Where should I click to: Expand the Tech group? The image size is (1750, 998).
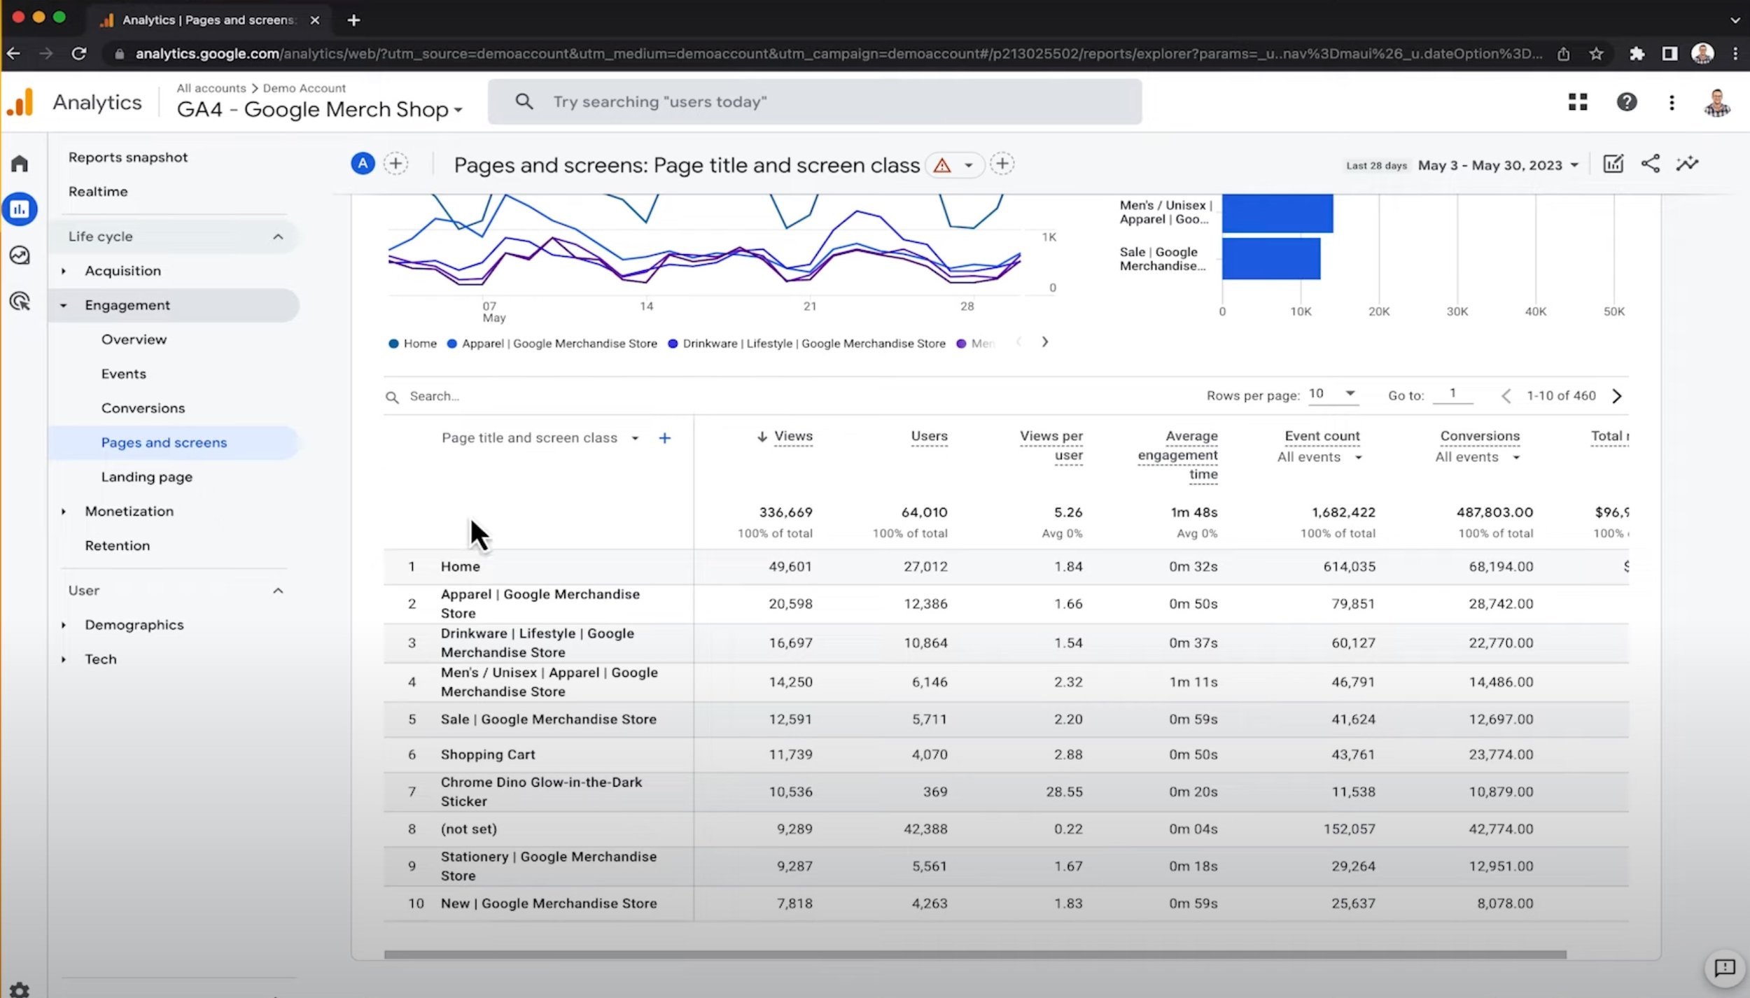click(x=64, y=659)
